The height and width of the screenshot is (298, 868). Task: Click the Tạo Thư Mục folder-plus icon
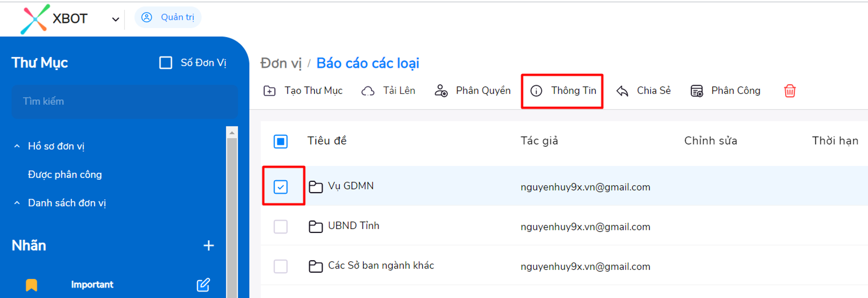coord(270,91)
